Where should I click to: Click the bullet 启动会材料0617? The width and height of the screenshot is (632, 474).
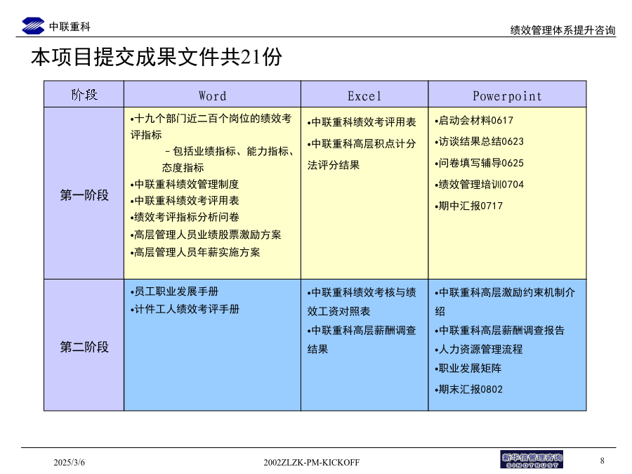coord(474,121)
